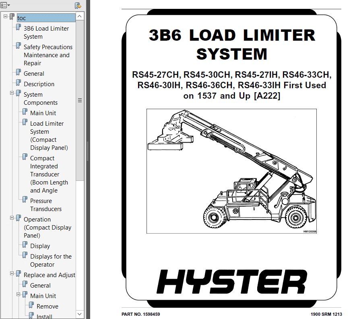Click the bookmarks panel scroll up arrow
The width and height of the screenshot is (355, 319).
pos(80,16)
